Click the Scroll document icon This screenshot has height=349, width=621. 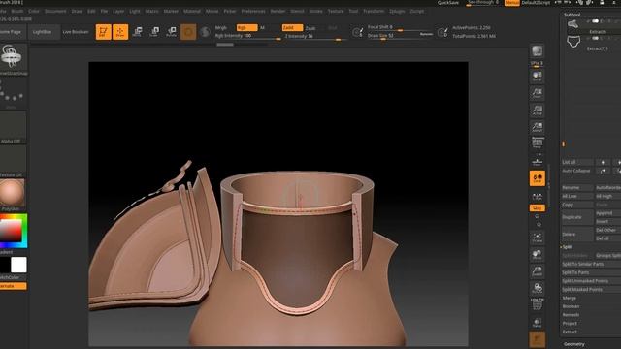pos(537,77)
